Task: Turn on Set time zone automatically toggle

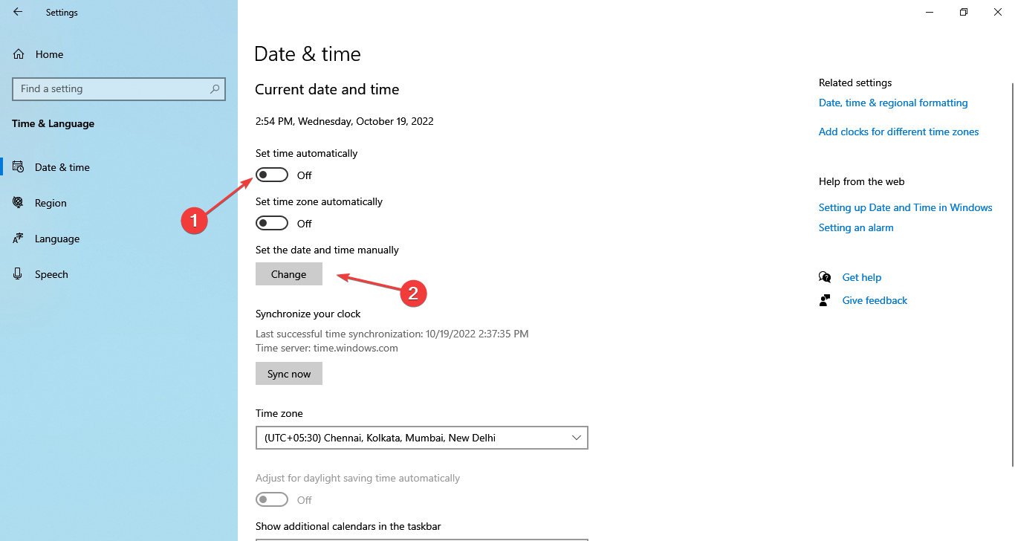Action: click(272, 224)
